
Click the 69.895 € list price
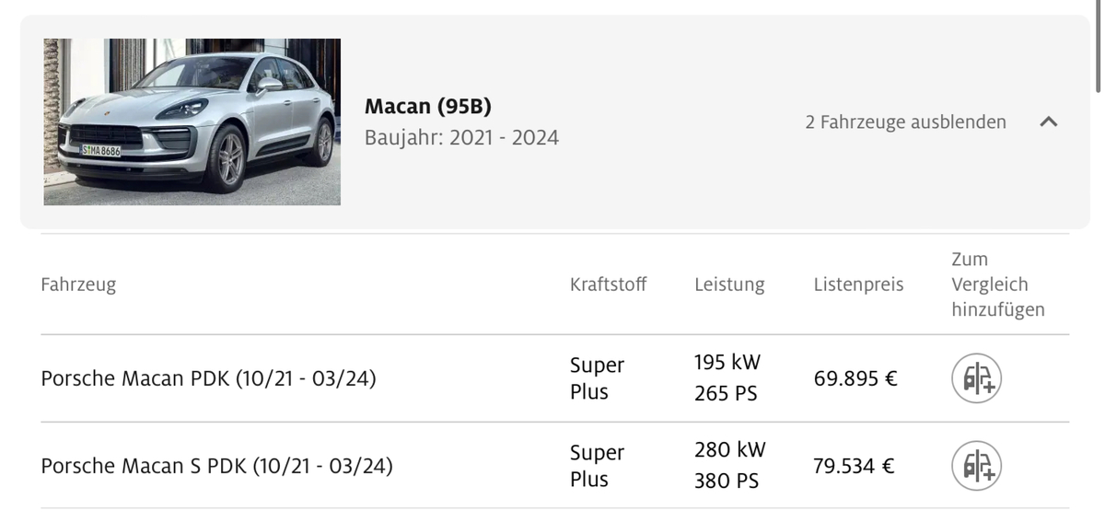tap(855, 378)
